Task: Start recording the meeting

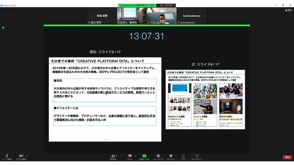Action: point(158,157)
